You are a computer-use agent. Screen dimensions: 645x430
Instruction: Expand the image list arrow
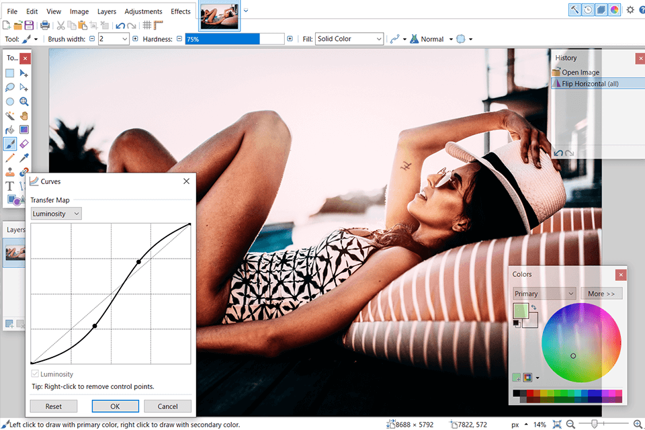point(246,11)
